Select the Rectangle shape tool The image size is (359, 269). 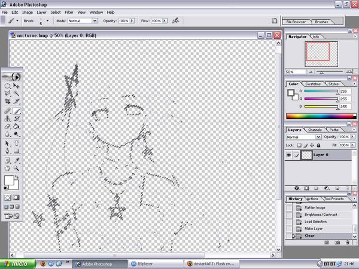[x=16, y=151]
